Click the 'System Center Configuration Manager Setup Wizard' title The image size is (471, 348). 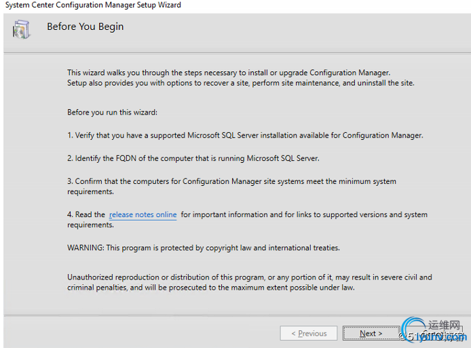click(x=93, y=5)
